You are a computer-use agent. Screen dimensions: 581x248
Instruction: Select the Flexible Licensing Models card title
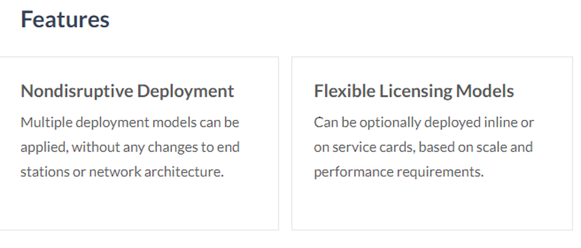pyautogui.click(x=414, y=91)
